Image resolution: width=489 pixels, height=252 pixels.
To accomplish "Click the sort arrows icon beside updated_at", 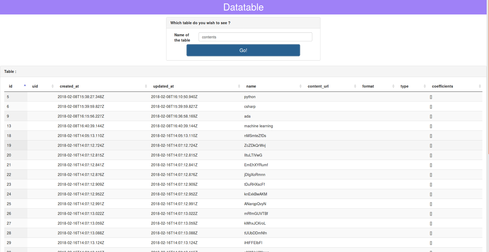I will coord(239,86).
